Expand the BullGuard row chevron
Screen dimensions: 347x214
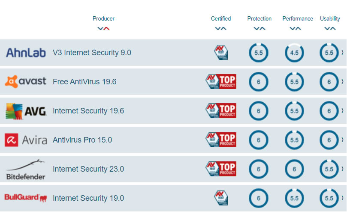[x=342, y=198]
